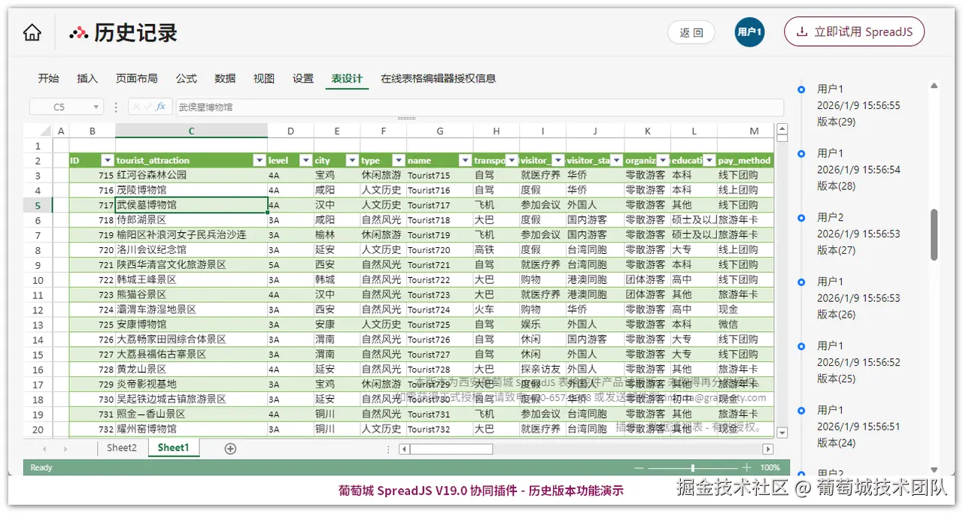Viewport: 963px width, 513px height.
Task: Click the home icon
Action: (x=32, y=32)
